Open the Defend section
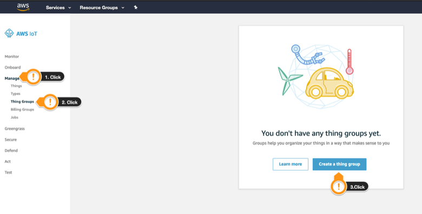This screenshot has height=214, width=422. tap(11, 151)
